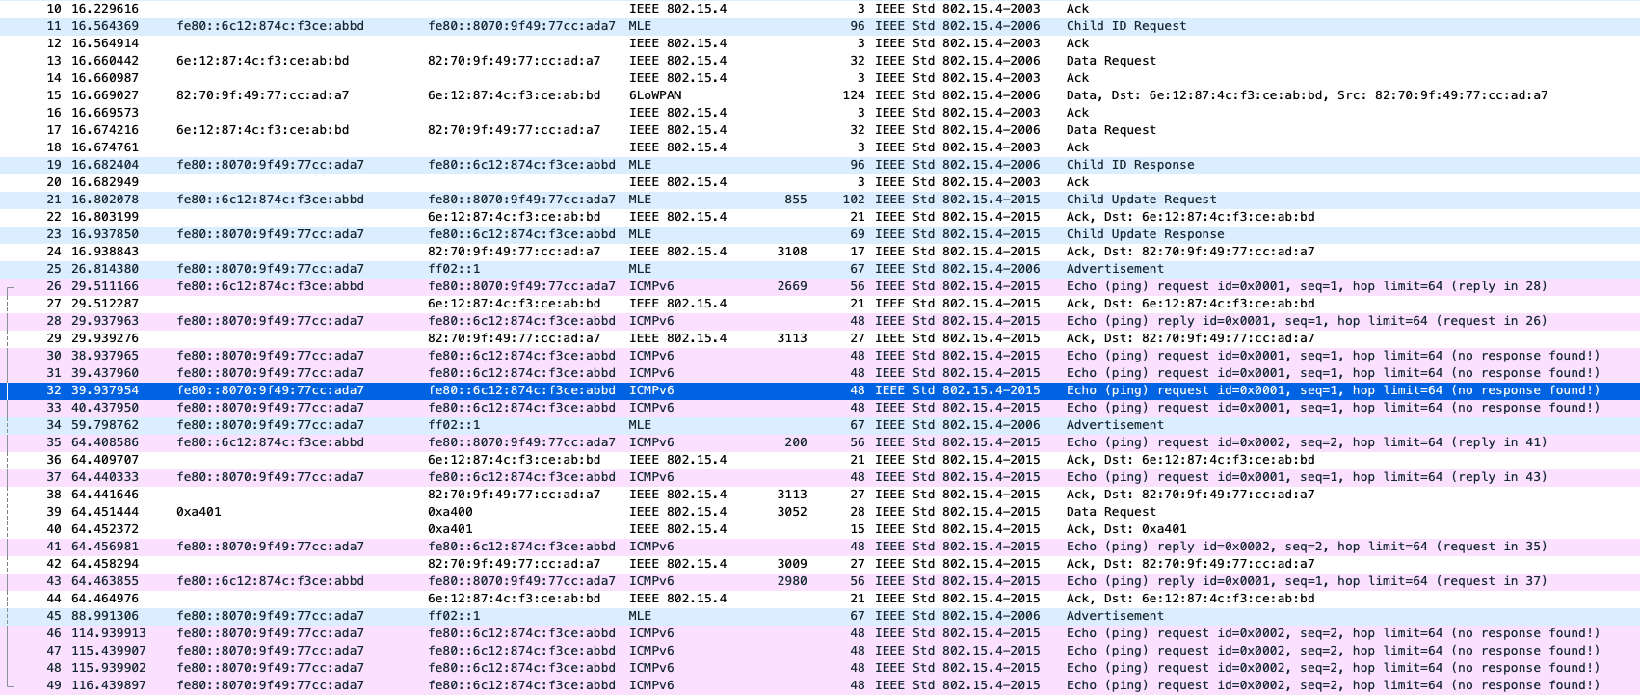
Task: Select packet 36 Ack at 64.409707
Action: click(x=820, y=460)
